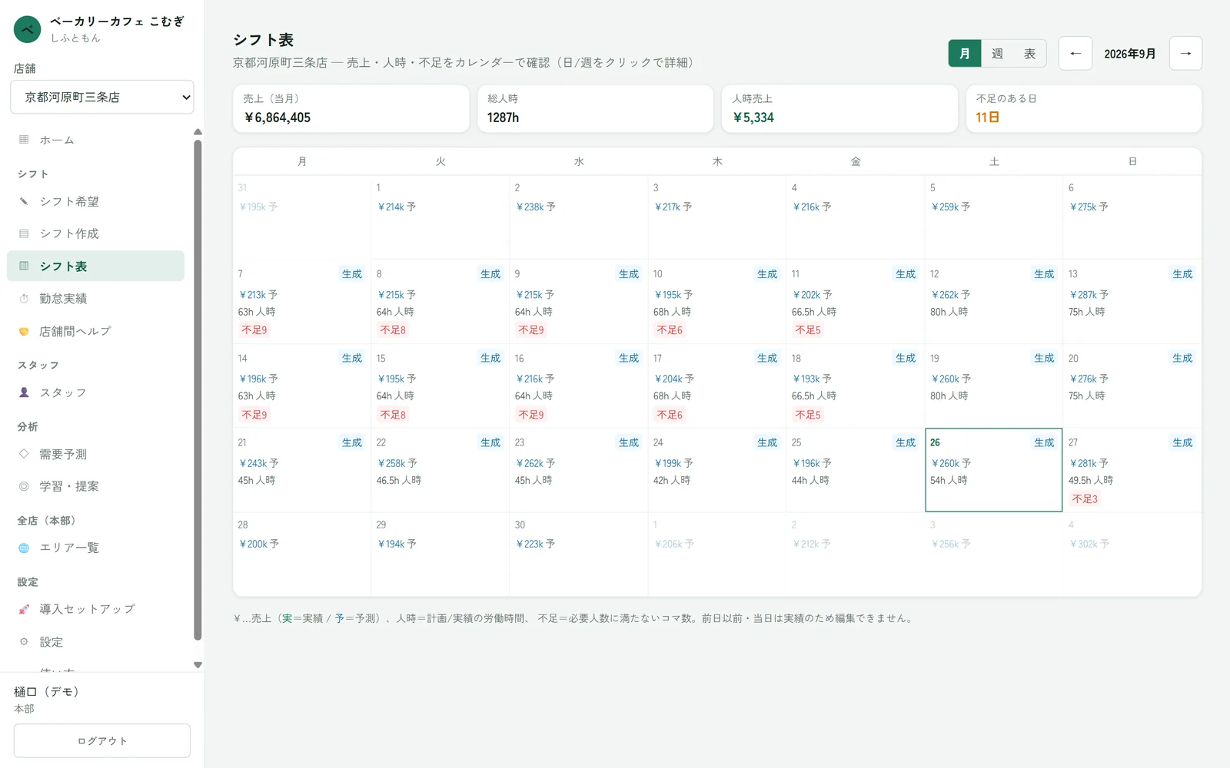The width and height of the screenshot is (1230, 768).
Task: Click 不足9 badge on September 9
Action: pyautogui.click(x=531, y=330)
